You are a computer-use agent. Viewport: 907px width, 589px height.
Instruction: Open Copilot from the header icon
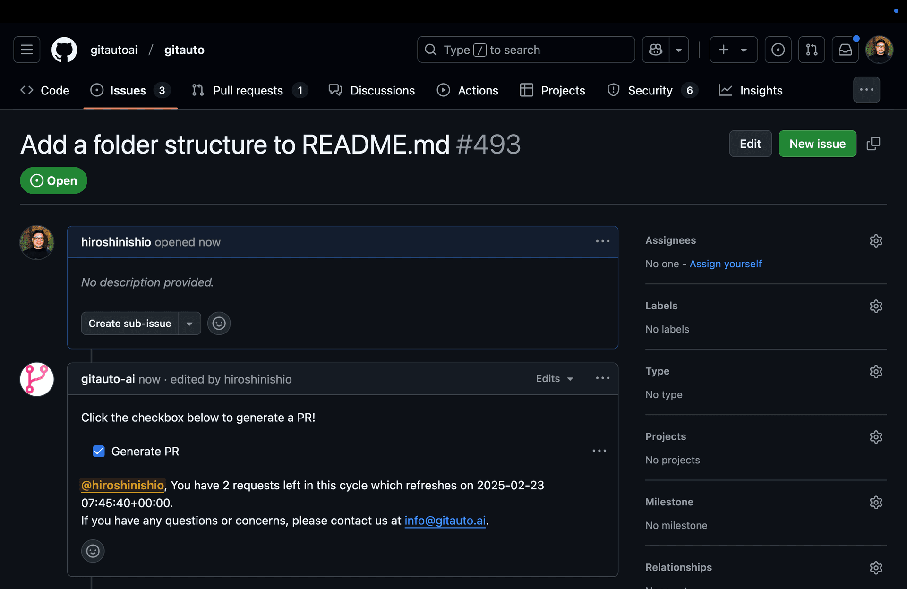pos(655,50)
